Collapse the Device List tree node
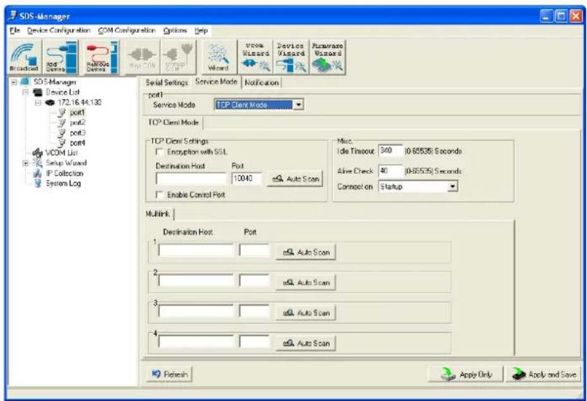The image size is (587, 401). point(26,92)
